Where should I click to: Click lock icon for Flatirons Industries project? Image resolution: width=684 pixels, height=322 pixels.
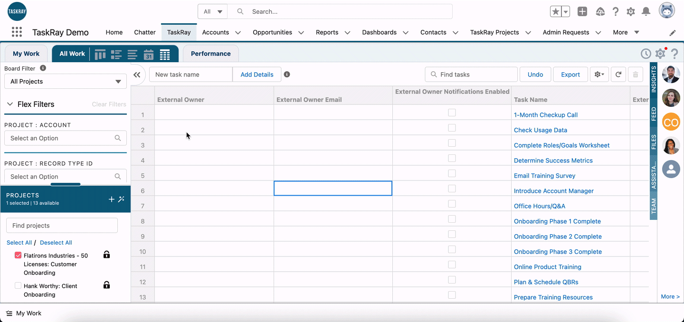click(x=106, y=255)
